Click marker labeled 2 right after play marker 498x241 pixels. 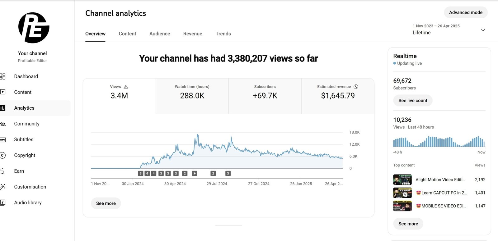[213, 173]
